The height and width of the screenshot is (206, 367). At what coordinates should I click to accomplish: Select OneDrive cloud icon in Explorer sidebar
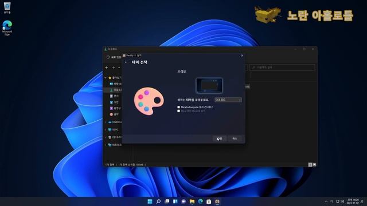(110, 122)
